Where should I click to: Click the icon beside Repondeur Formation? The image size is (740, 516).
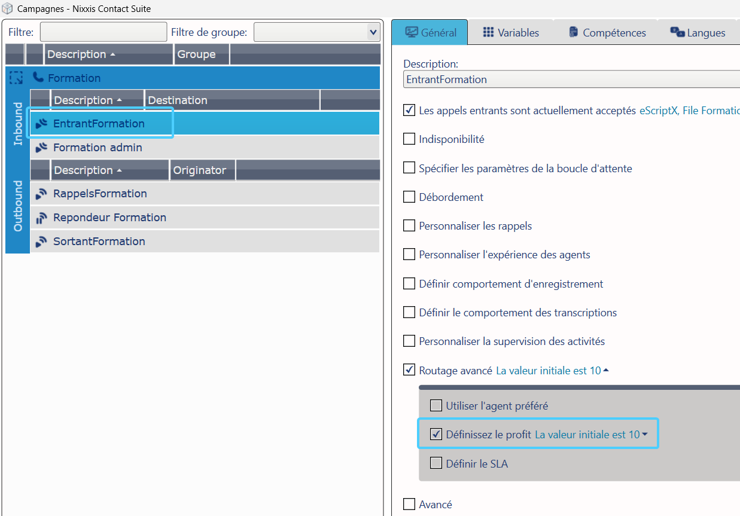point(41,218)
